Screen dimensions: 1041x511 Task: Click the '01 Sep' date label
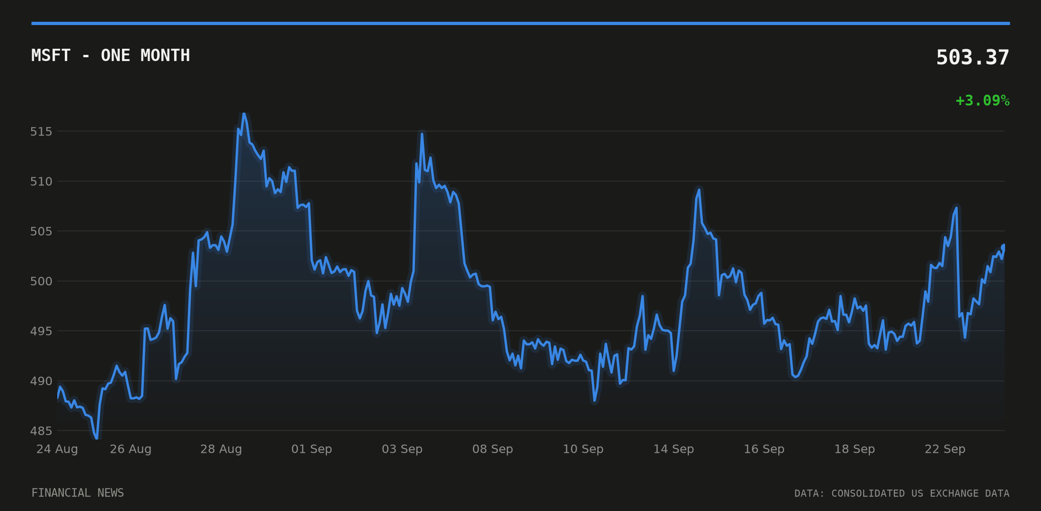point(312,449)
